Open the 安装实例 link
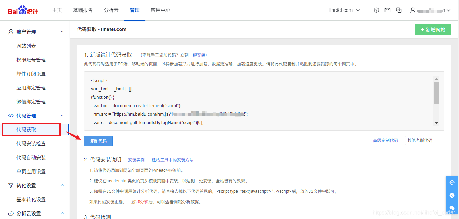This screenshot has height=219, width=459. (136, 160)
